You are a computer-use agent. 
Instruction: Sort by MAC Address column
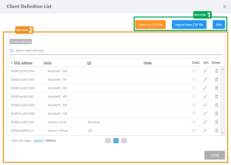(23, 63)
